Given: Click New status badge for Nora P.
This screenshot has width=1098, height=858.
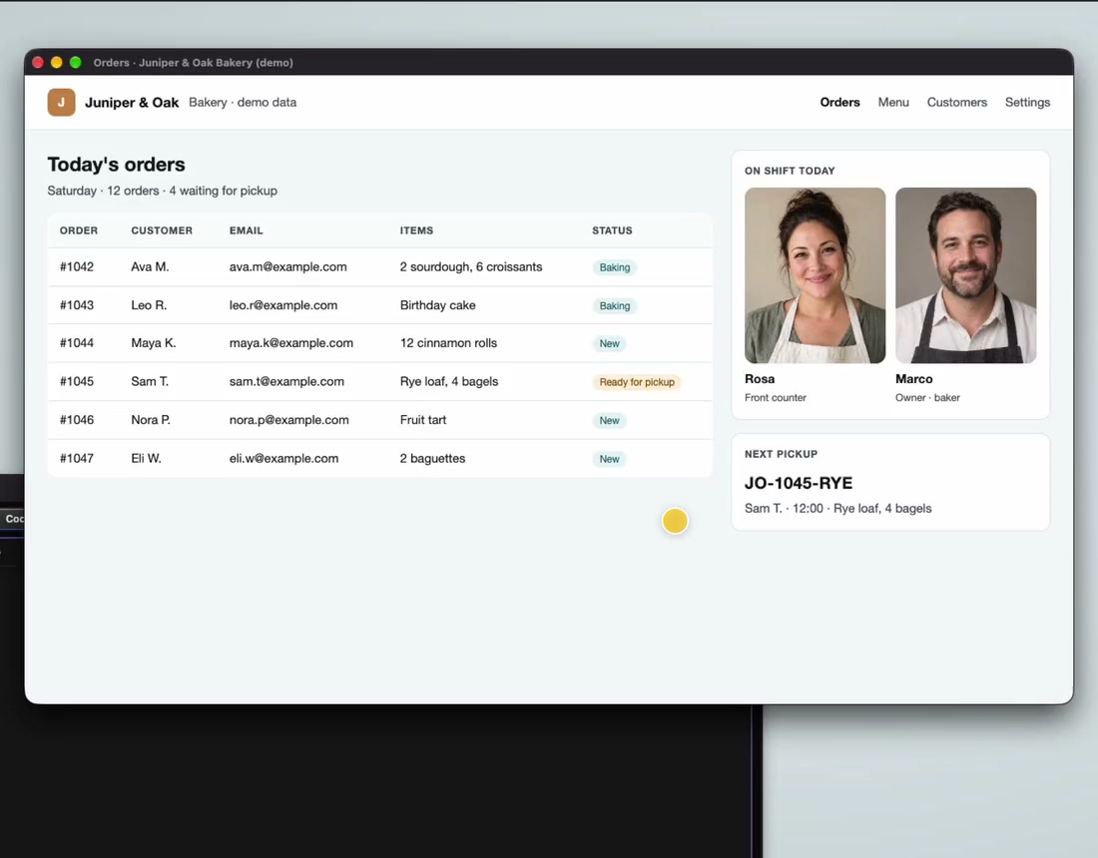Looking at the screenshot, I should (609, 421).
